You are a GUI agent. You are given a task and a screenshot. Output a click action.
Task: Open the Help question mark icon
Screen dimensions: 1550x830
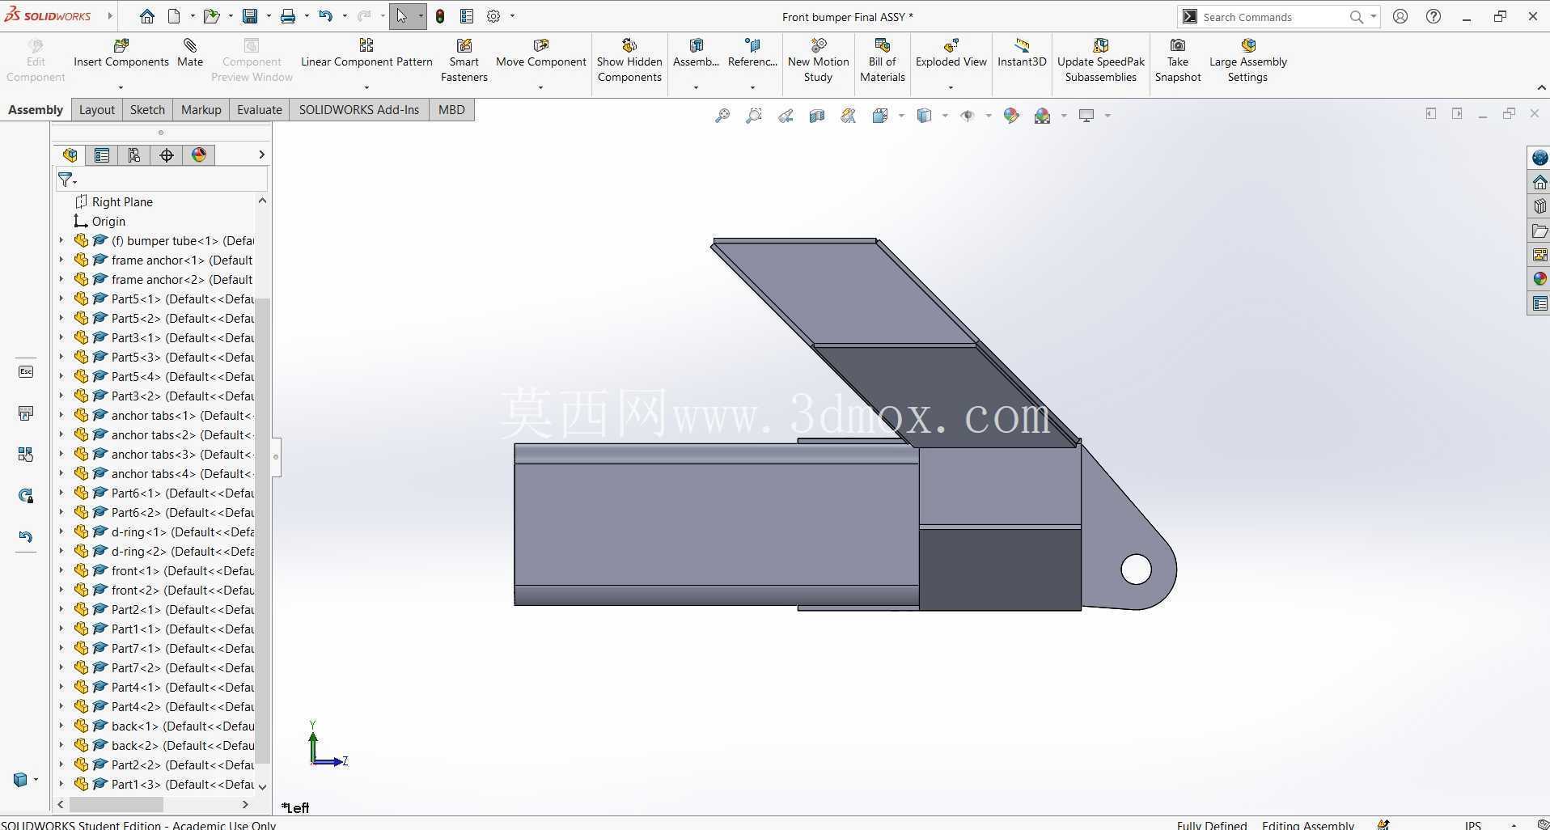tap(1434, 16)
